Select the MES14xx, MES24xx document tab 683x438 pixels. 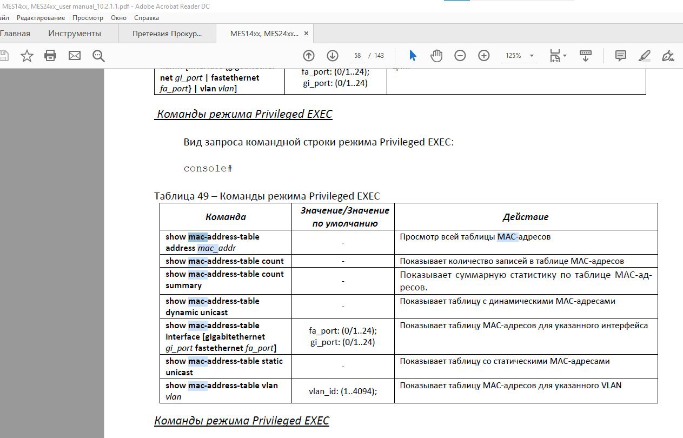pos(264,34)
